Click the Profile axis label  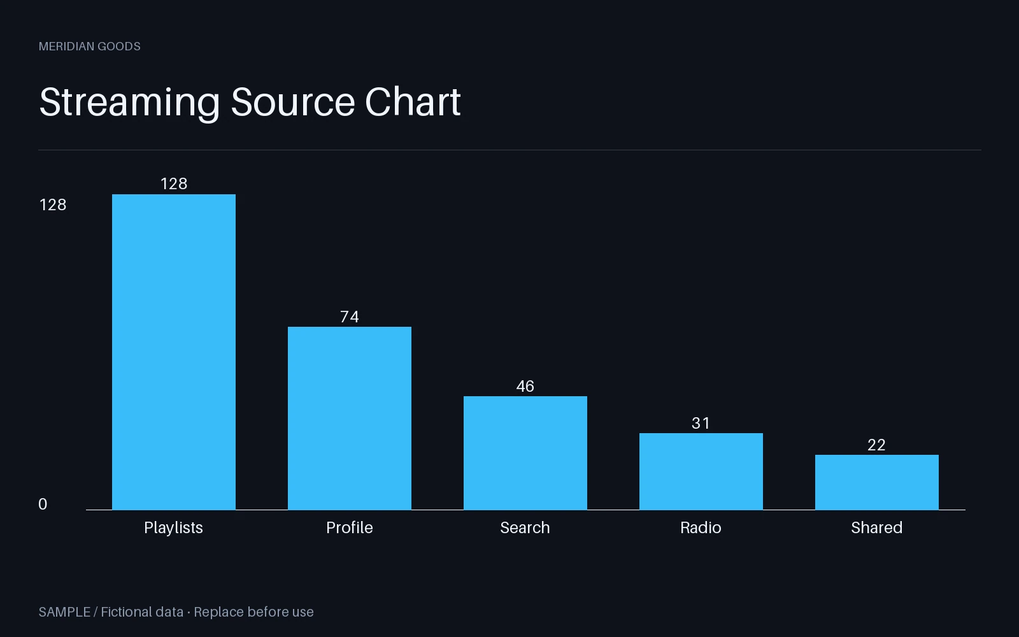click(x=350, y=527)
